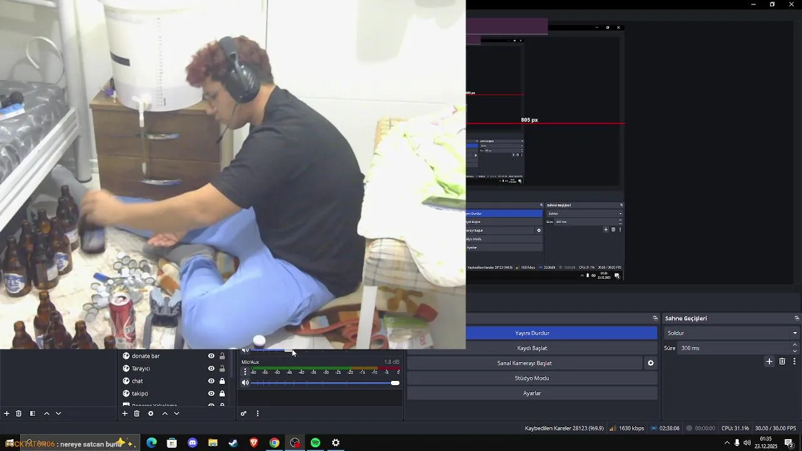
Task: Undock the Sahne Geçişleri panel with the float icon
Action: point(797,318)
